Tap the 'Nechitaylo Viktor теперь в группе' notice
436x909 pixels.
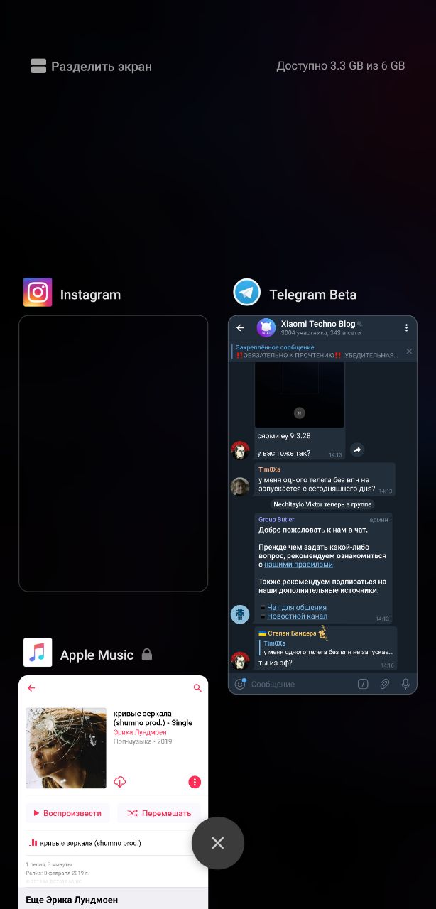click(322, 504)
